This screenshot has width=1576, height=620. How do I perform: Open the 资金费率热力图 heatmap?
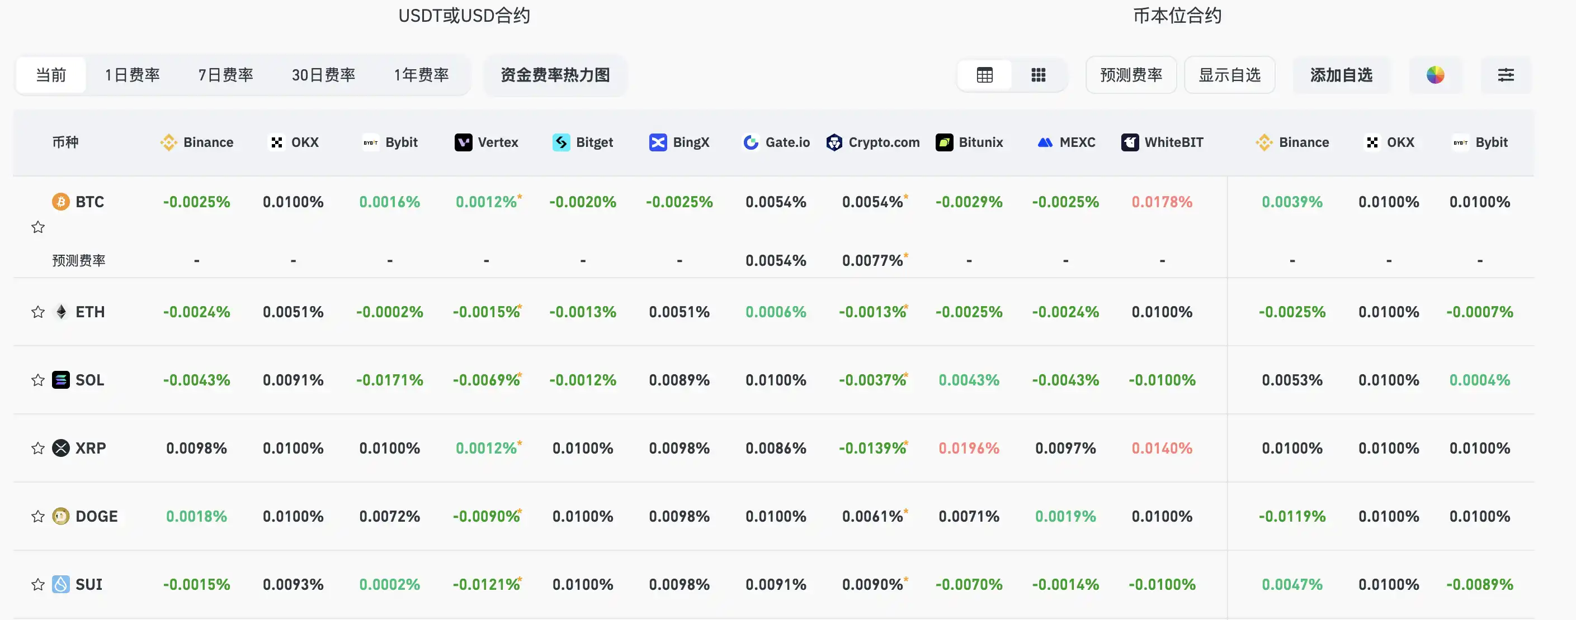555,75
